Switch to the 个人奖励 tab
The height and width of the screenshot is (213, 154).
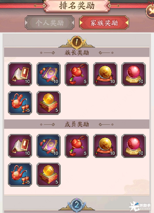click(50, 23)
